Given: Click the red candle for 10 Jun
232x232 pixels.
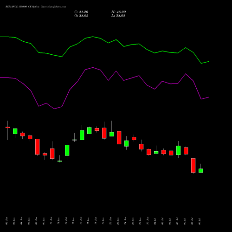Looking at the screenshot, I should coord(52,154).
